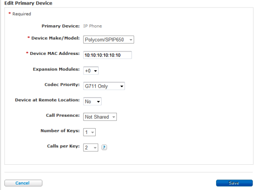256x190 pixels.
Task: Cancel editing the primary device
Action: pyautogui.click(x=23, y=183)
